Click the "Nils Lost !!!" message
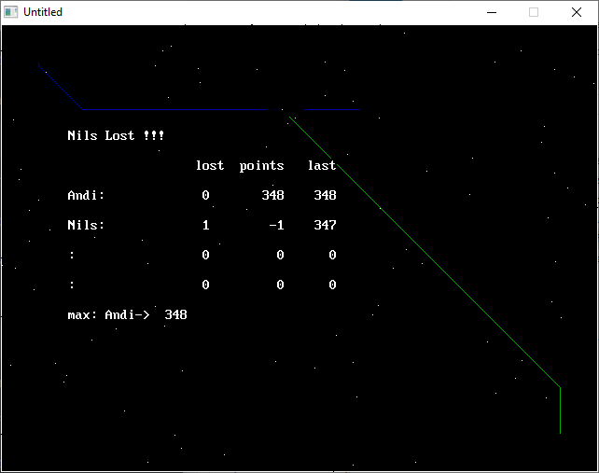599x473 pixels. click(116, 136)
